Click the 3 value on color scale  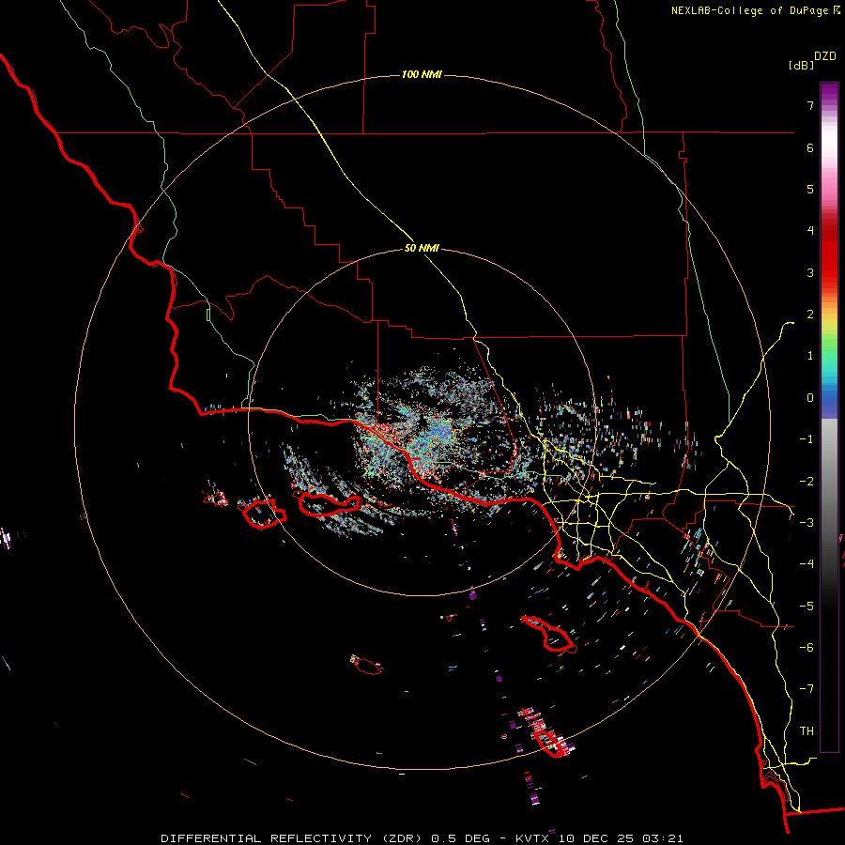click(x=810, y=272)
